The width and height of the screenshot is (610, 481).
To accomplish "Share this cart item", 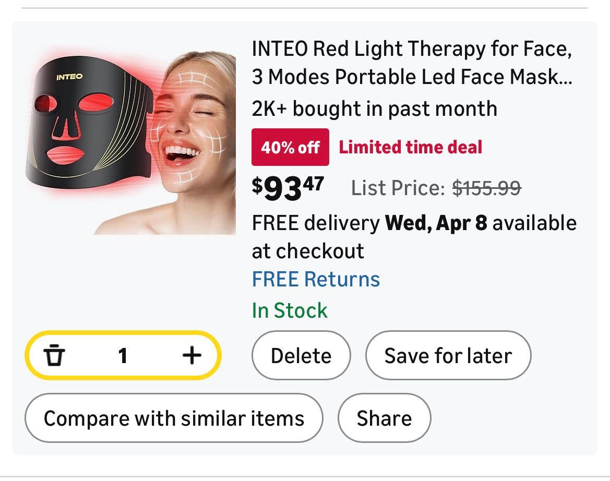I will (384, 418).
